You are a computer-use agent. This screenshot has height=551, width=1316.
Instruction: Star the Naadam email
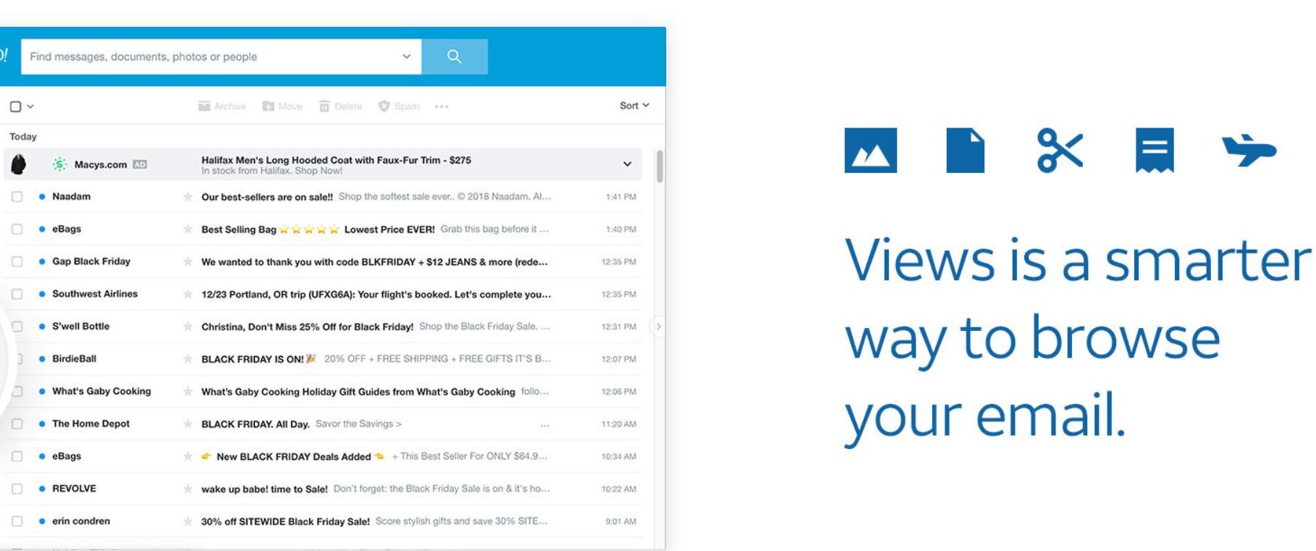coord(187,196)
